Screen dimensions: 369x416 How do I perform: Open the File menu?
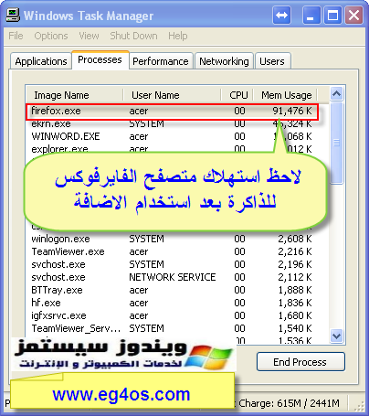click(16, 36)
